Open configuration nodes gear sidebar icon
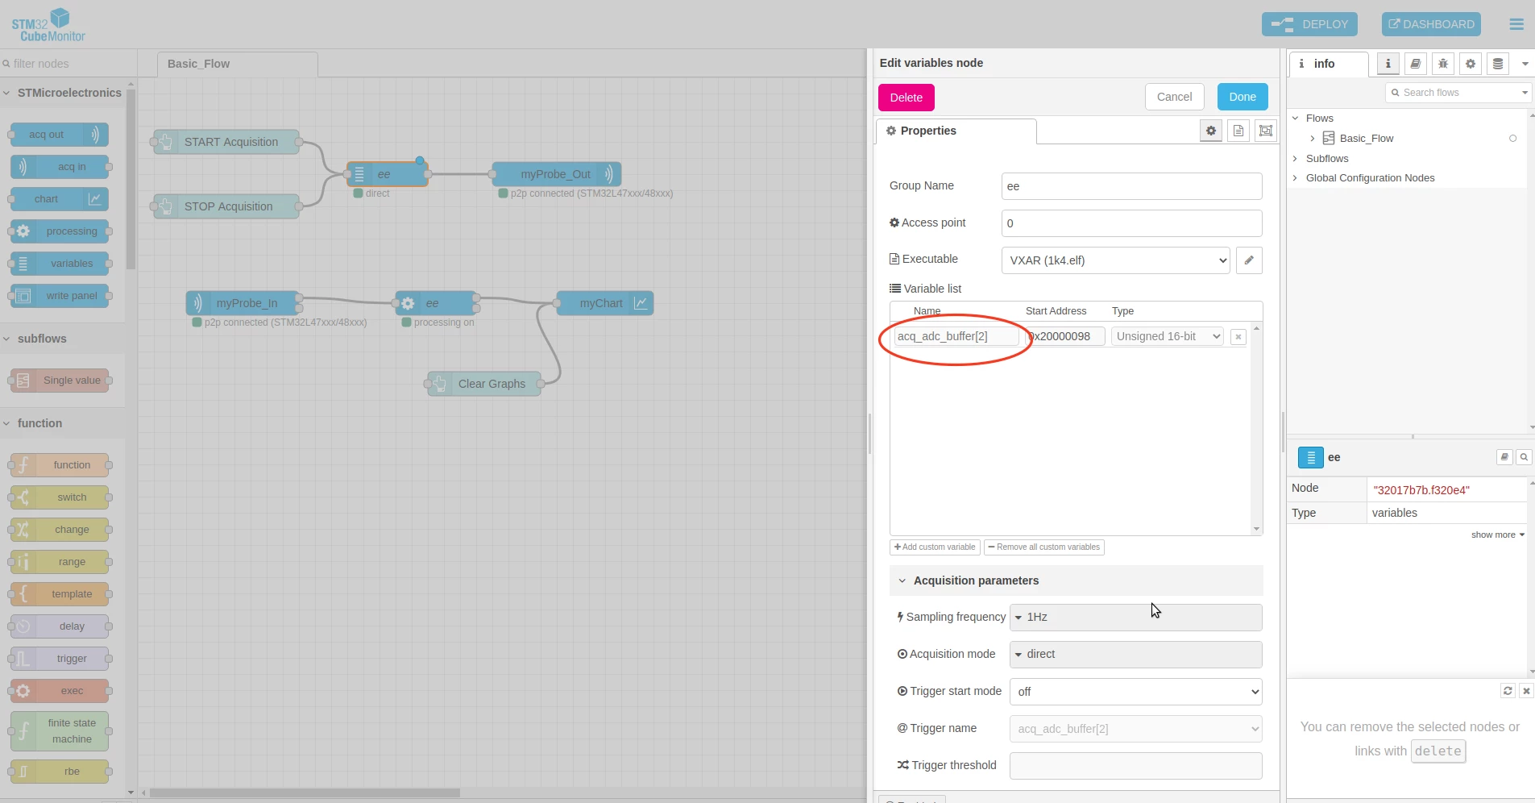Viewport: 1535px width, 803px height. [x=1471, y=64]
